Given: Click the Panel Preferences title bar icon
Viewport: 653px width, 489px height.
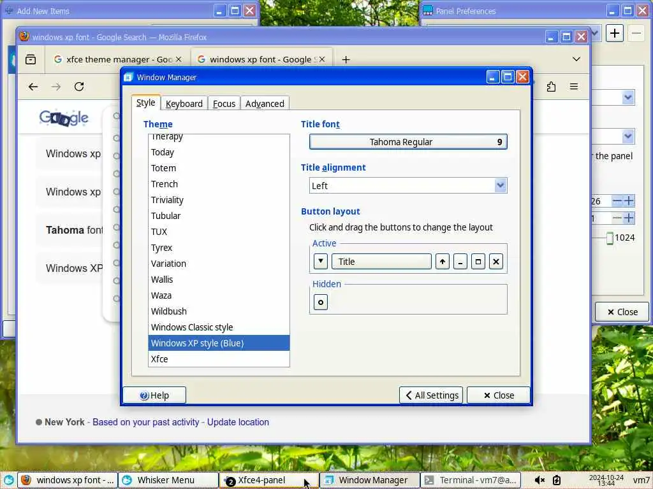Looking at the screenshot, I should 427,10.
